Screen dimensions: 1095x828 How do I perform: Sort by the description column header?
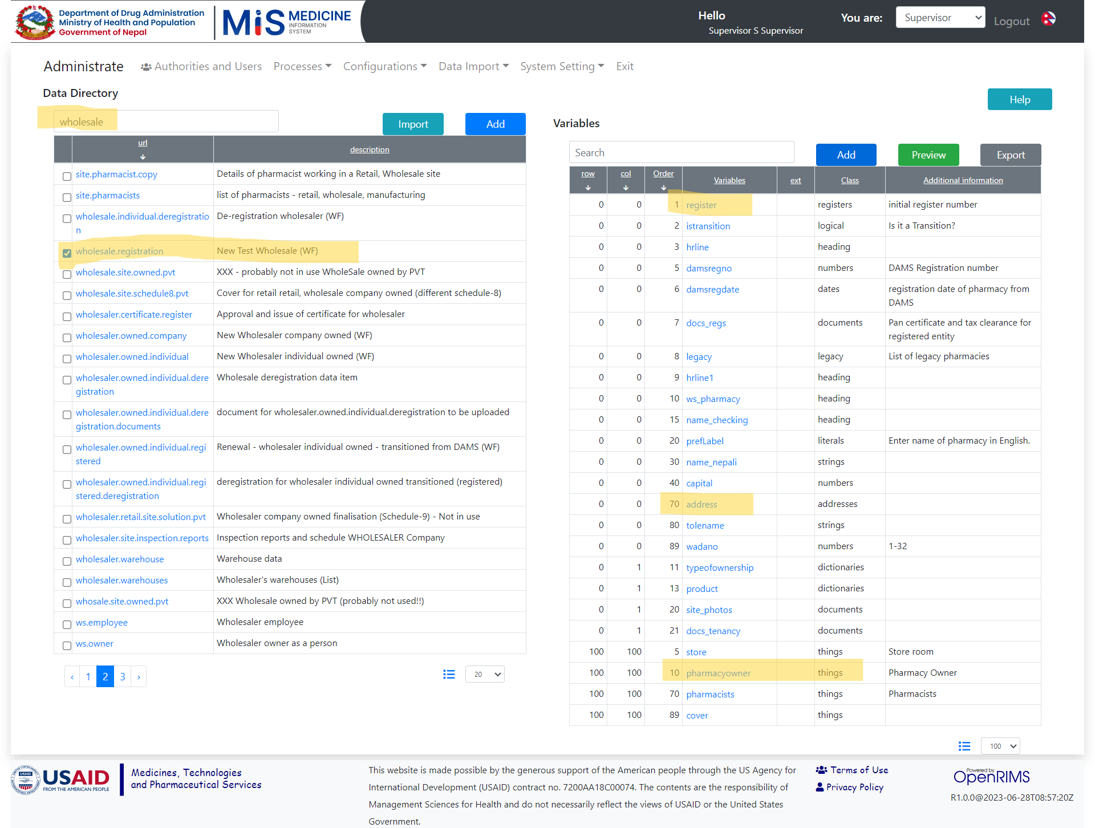[x=370, y=150]
